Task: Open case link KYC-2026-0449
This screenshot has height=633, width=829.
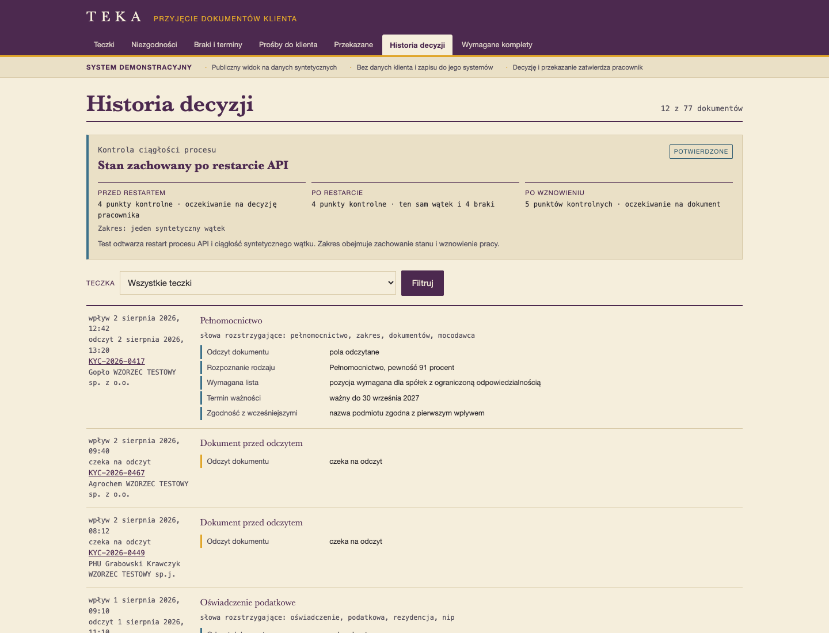Action: tap(117, 553)
